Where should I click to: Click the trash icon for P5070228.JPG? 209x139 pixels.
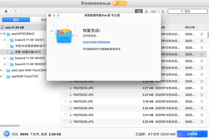coord(202,122)
